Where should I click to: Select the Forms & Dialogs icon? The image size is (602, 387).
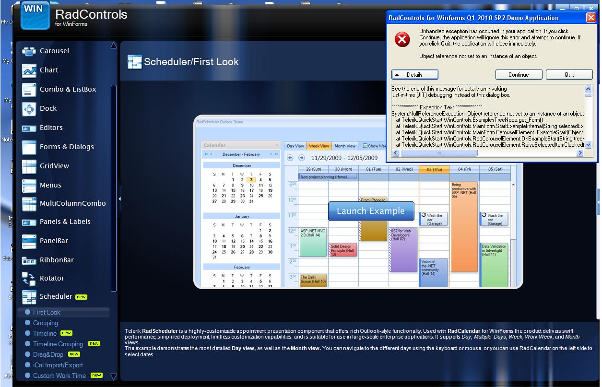[x=29, y=147]
